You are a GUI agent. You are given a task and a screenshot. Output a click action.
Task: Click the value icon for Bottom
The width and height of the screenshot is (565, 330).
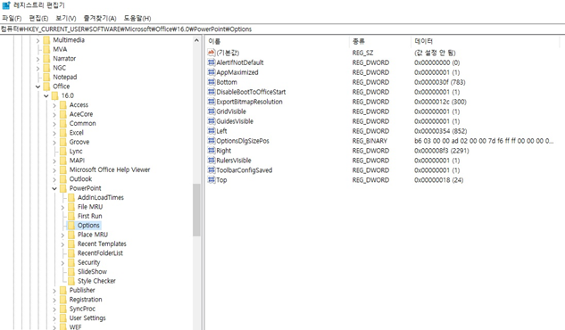tap(212, 82)
